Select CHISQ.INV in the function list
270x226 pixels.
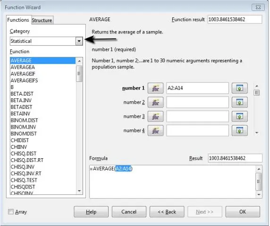(42, 167)
